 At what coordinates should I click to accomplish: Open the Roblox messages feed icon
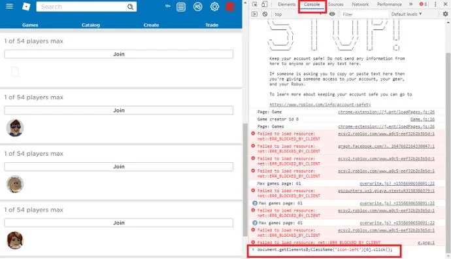click(181, 7)
